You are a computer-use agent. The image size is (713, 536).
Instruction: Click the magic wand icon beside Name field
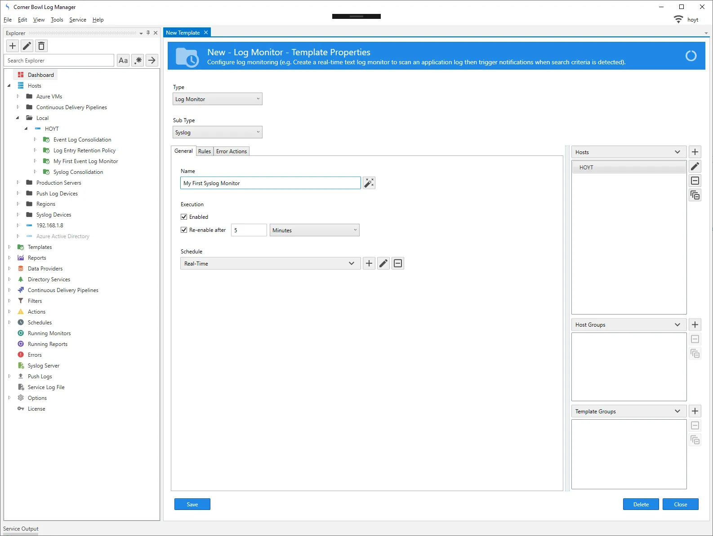click(x=369, y=183)
